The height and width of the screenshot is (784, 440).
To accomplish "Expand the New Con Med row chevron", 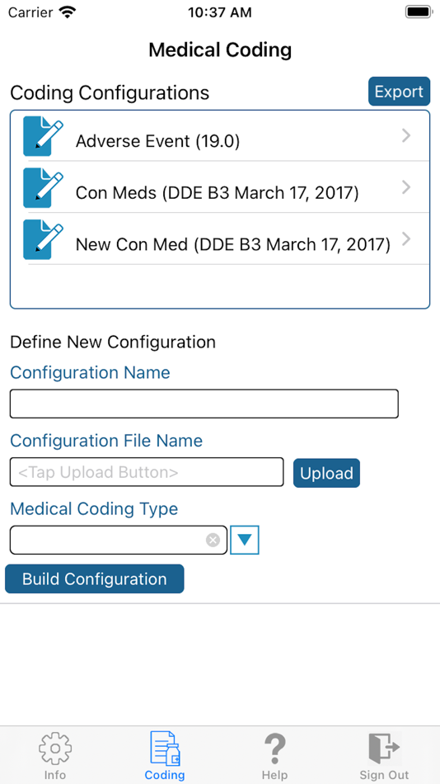I will 406,239.
